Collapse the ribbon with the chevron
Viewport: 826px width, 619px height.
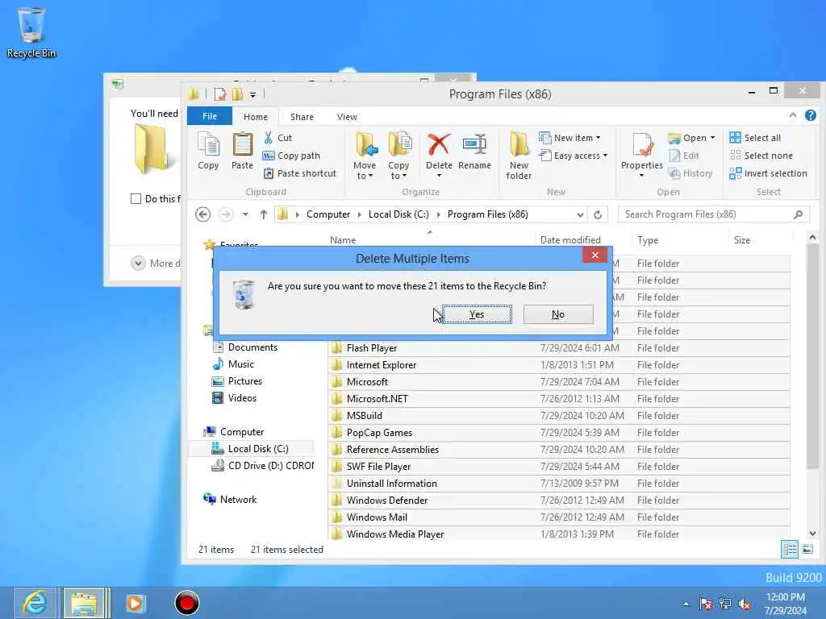coord(793,115)
